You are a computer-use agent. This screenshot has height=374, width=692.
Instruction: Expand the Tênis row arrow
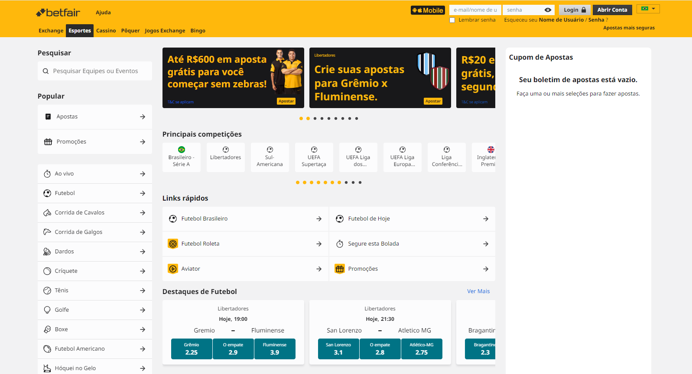[x=143, y=291]
